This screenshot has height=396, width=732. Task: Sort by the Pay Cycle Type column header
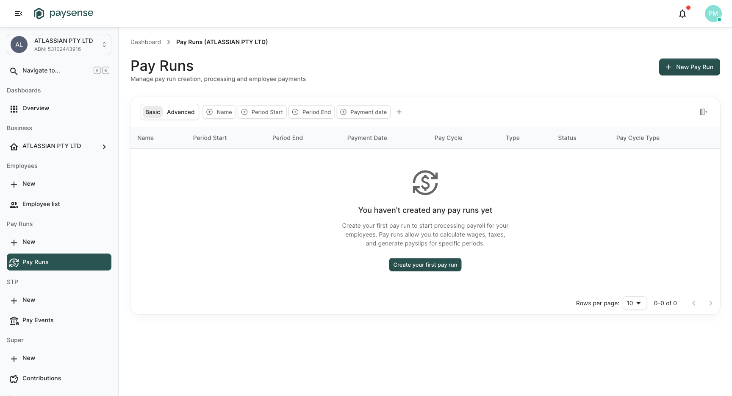click(x=638, y=138)
